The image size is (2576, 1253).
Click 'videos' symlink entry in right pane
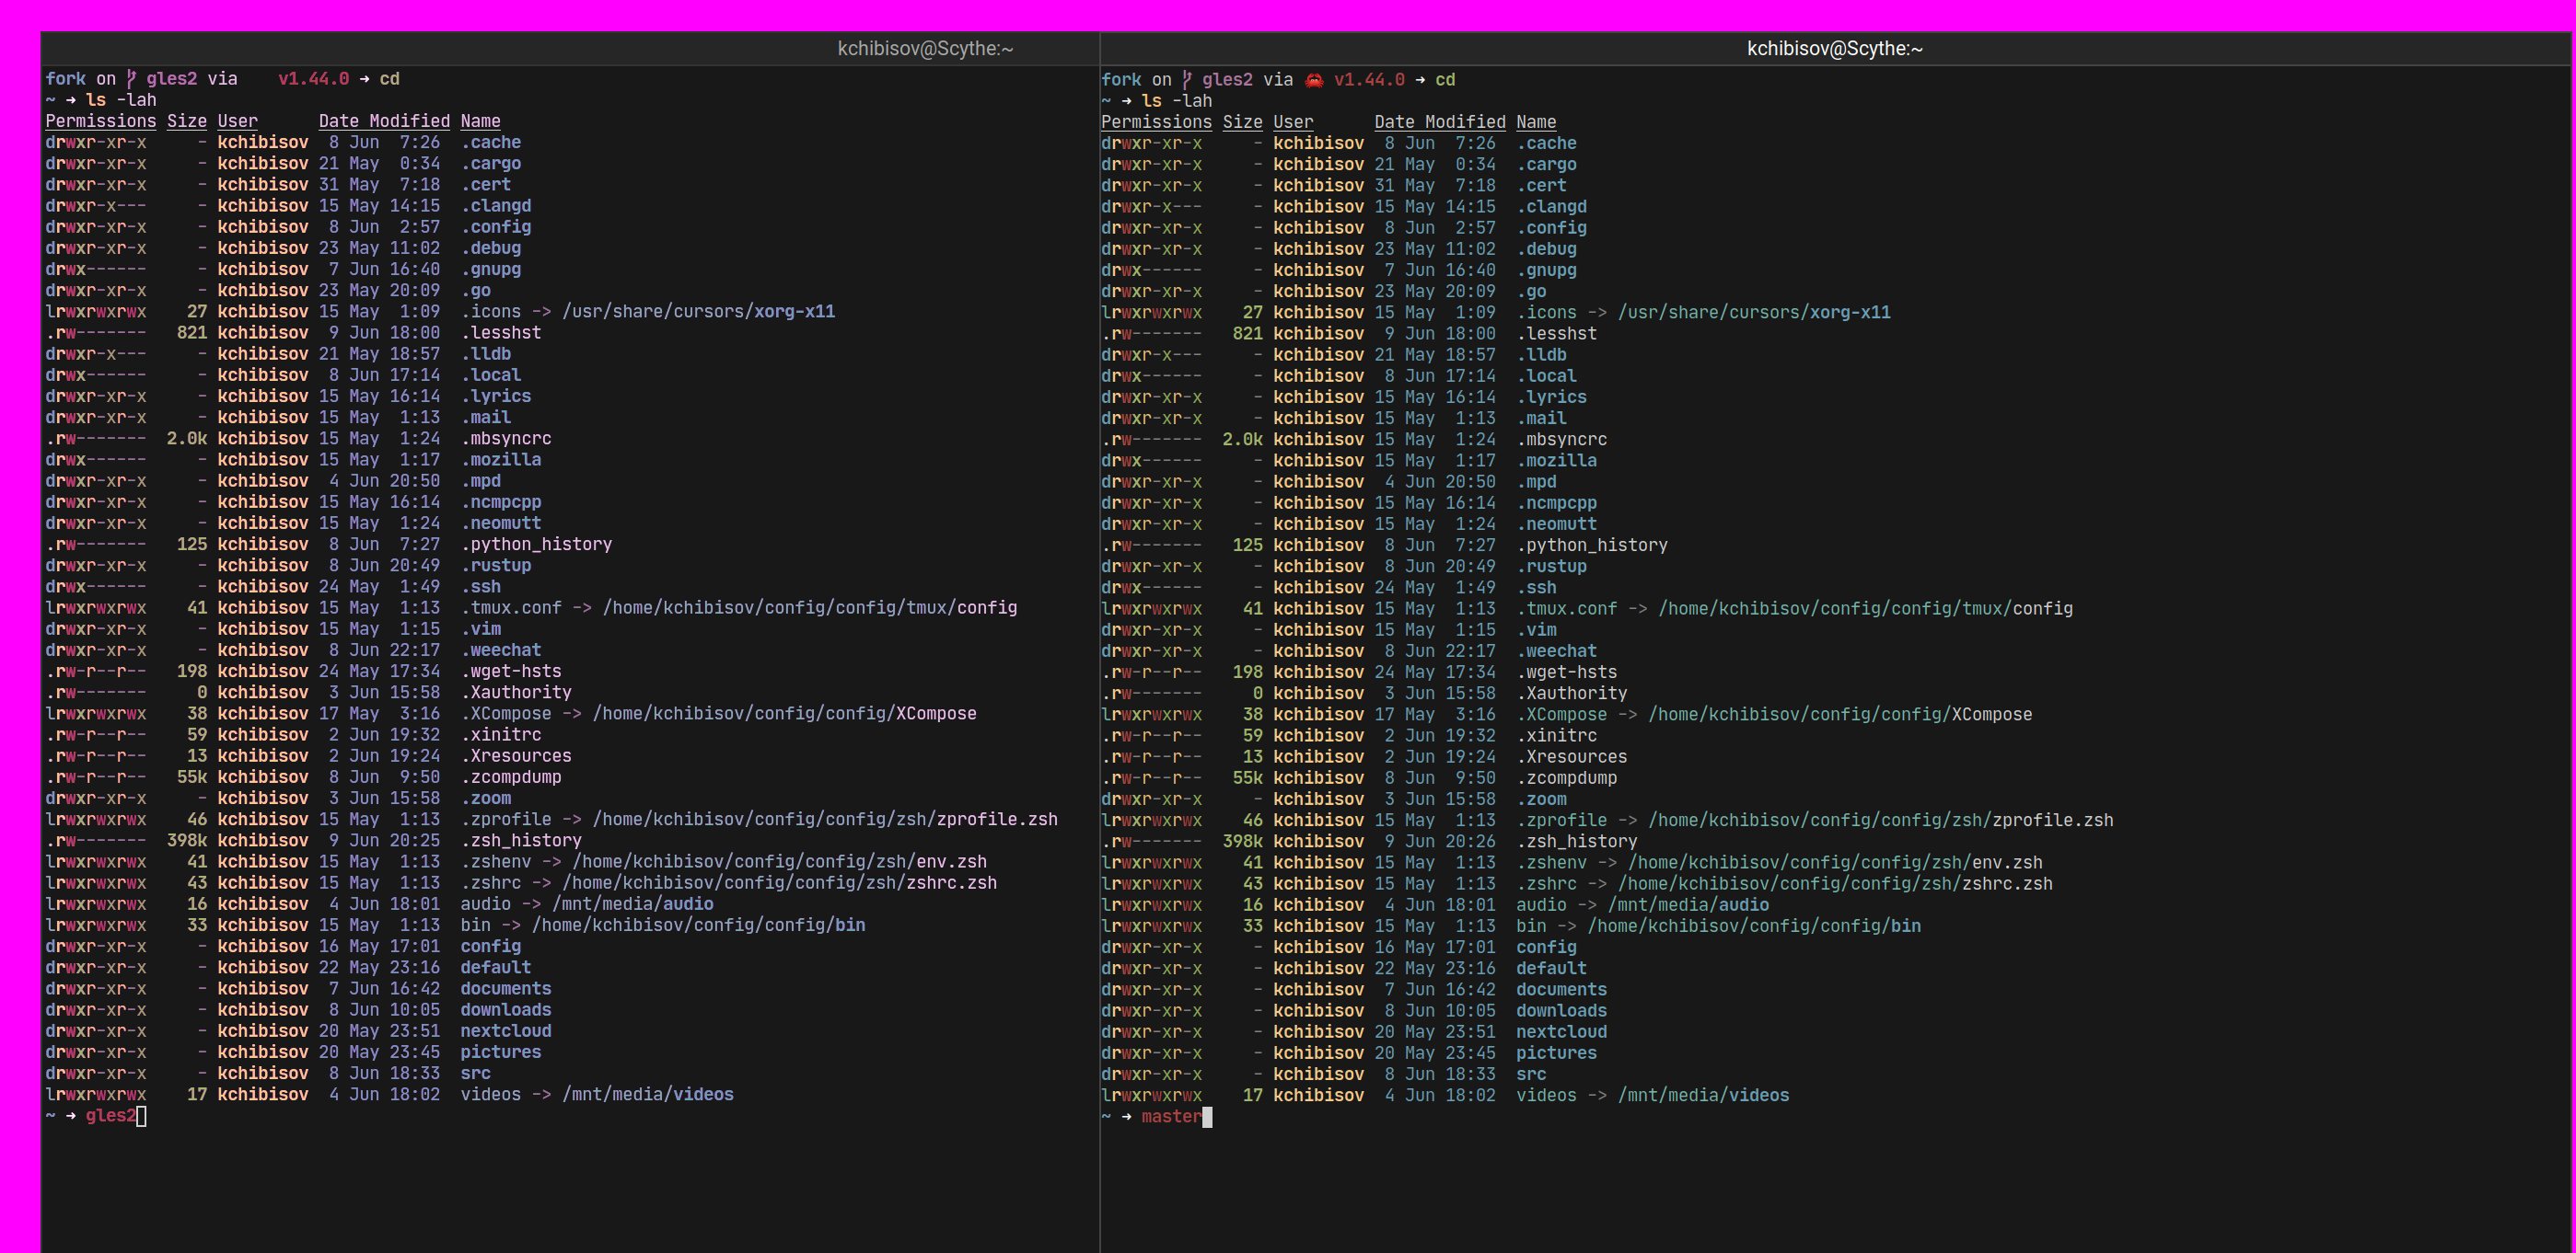[1545, 1096]
